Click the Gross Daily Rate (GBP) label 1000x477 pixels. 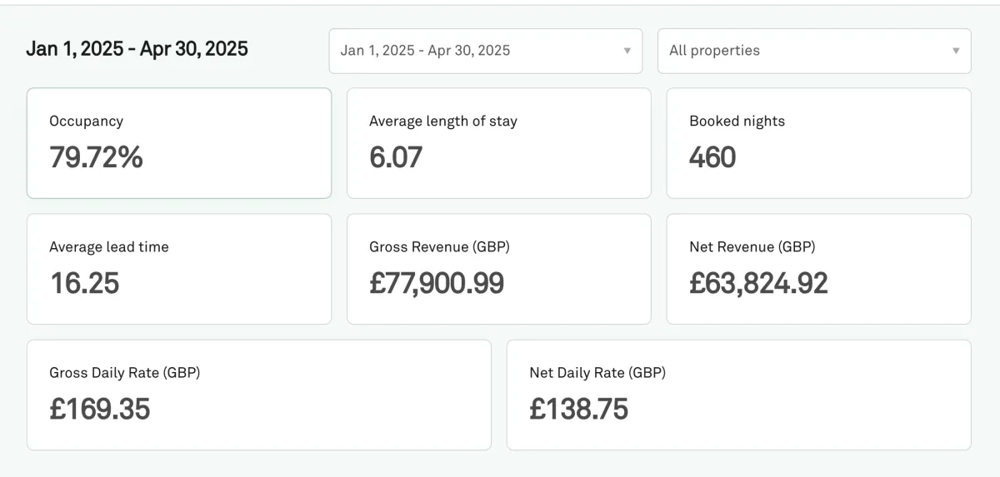[124, 373]
